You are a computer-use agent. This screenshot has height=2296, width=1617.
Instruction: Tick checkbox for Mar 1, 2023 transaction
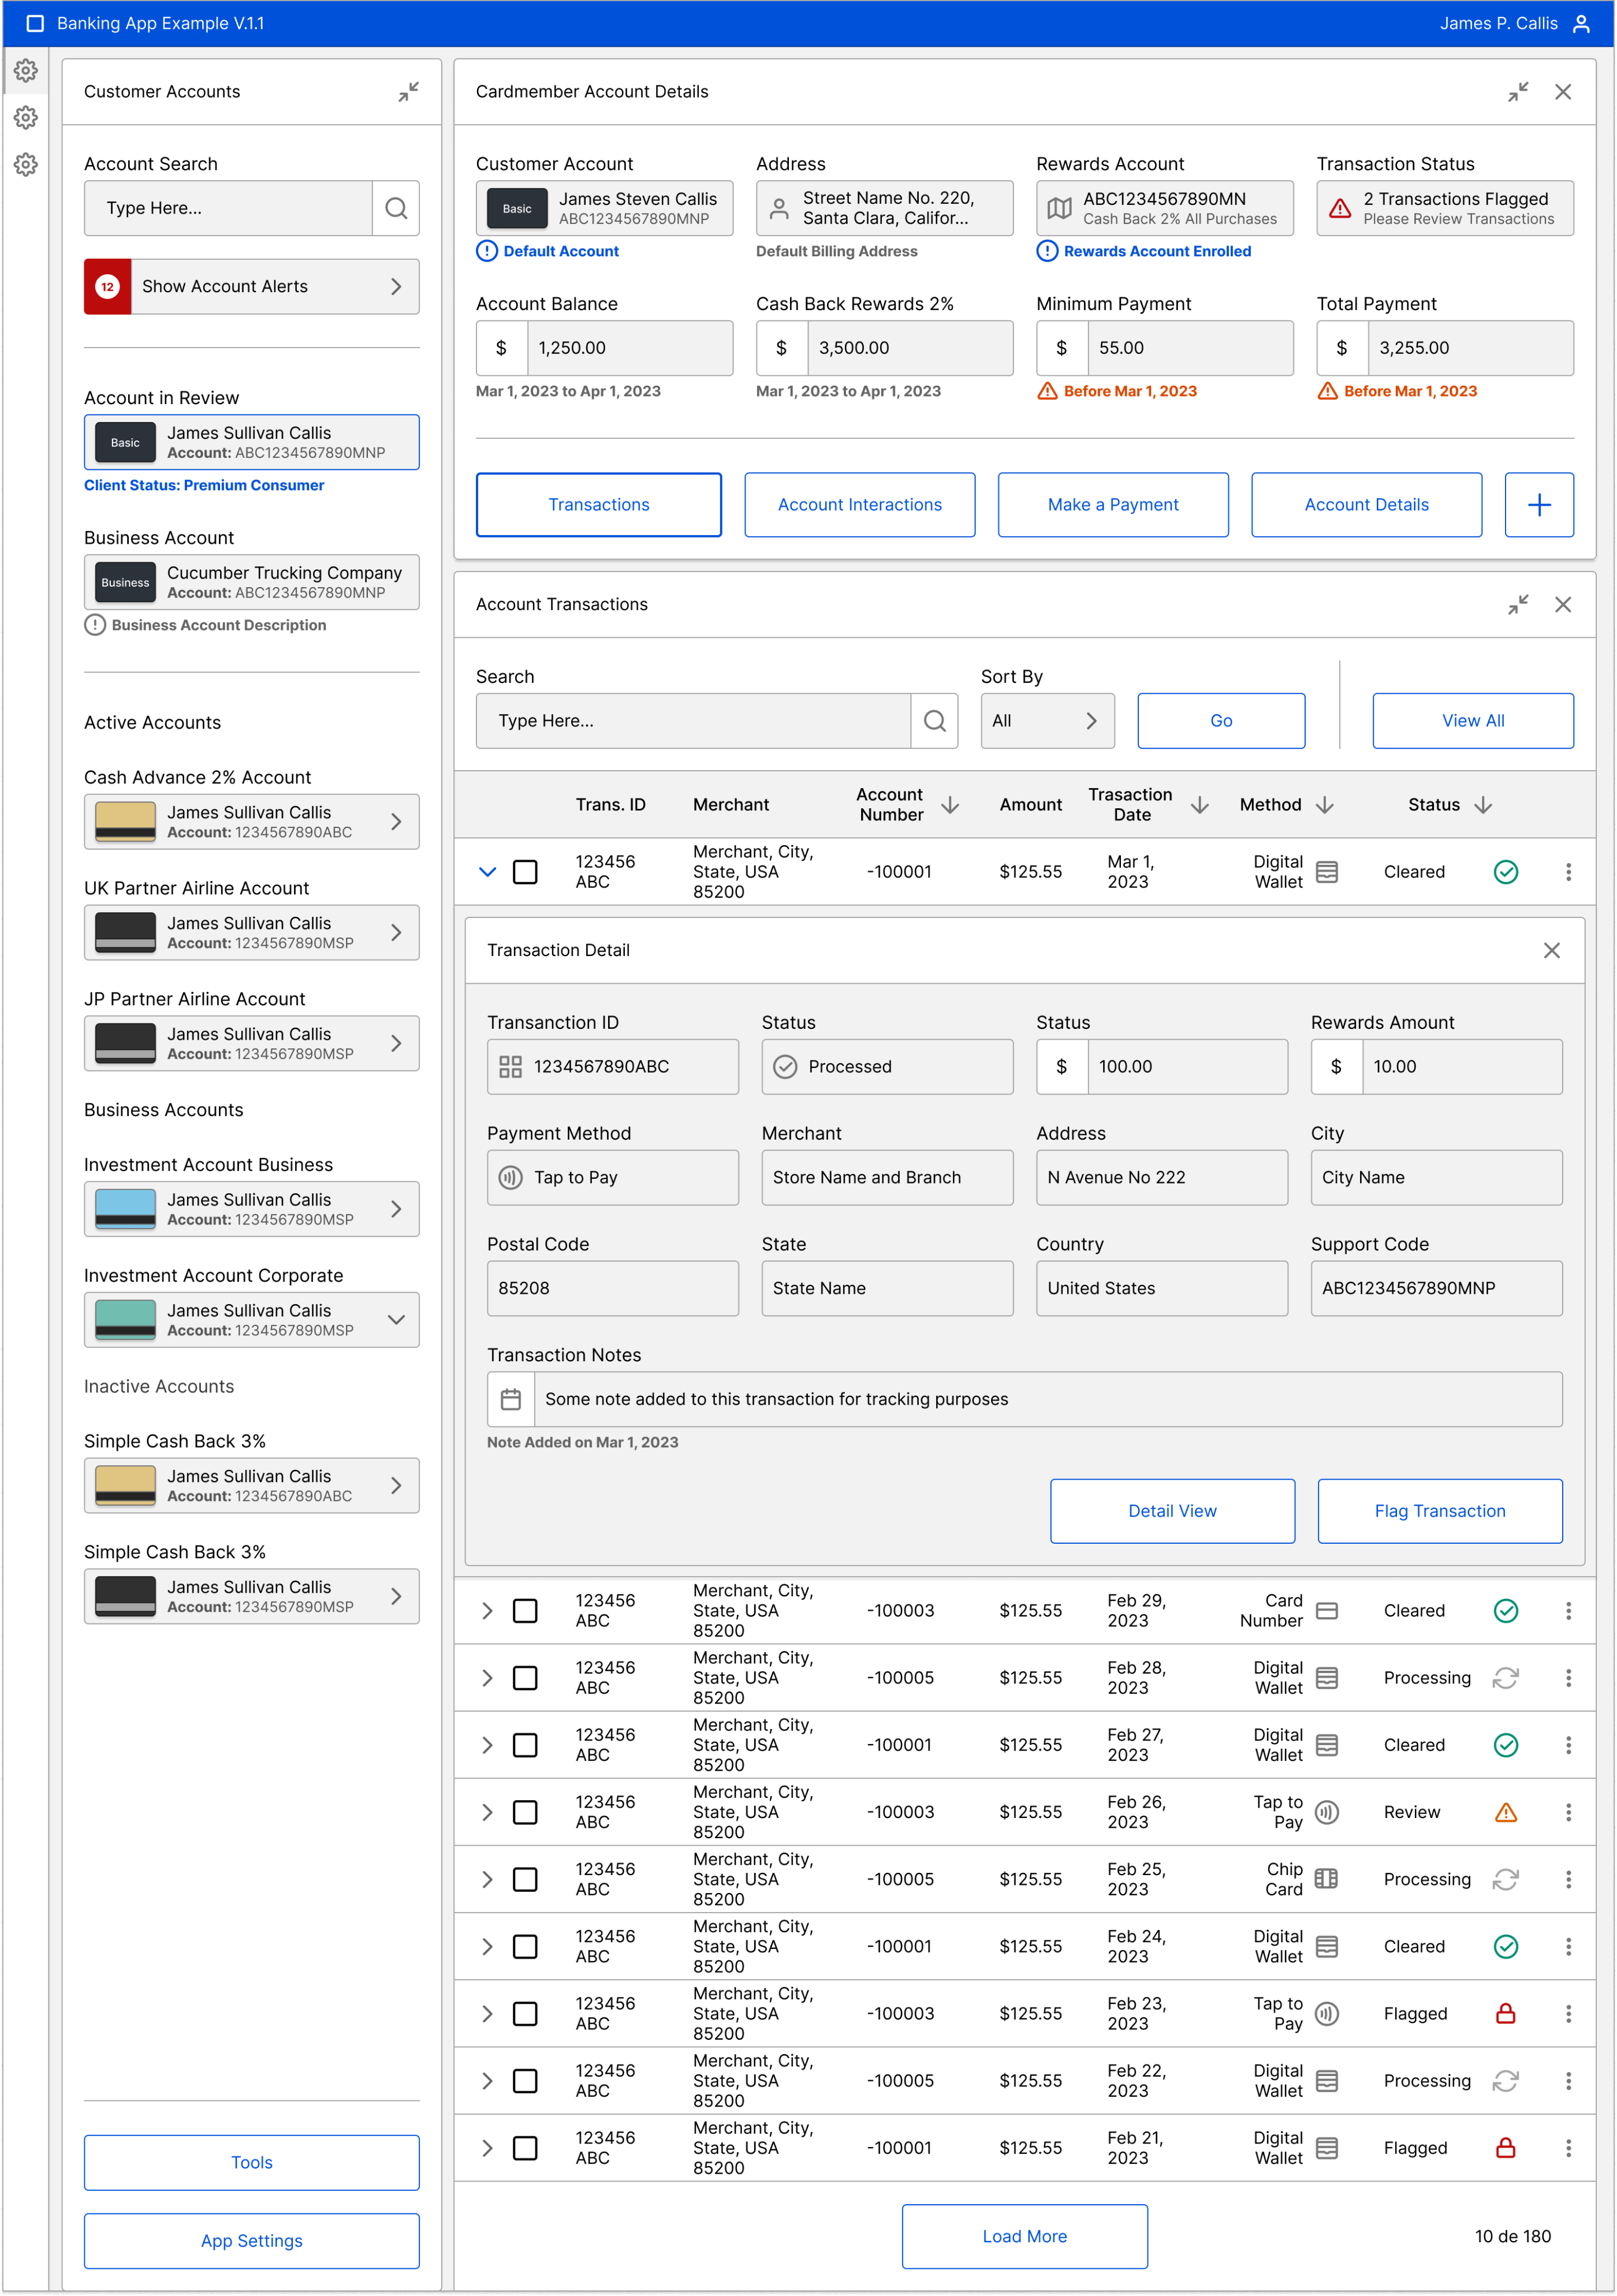(524, 872)
